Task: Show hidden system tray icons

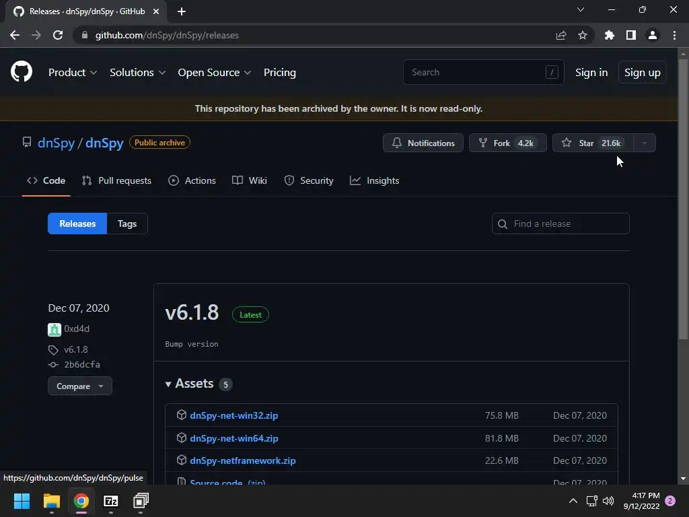Action: coord(573,501)
